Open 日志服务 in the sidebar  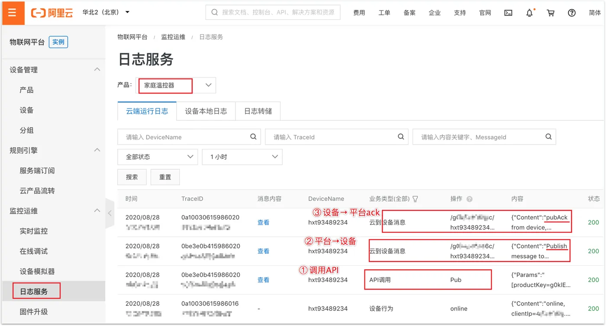(34, 291)
